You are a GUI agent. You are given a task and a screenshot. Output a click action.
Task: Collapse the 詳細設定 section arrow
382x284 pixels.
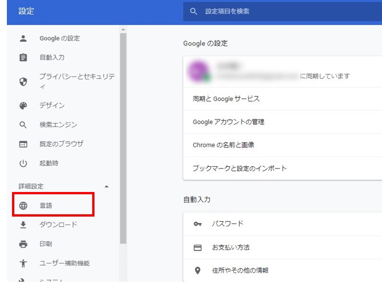(107, 186)
